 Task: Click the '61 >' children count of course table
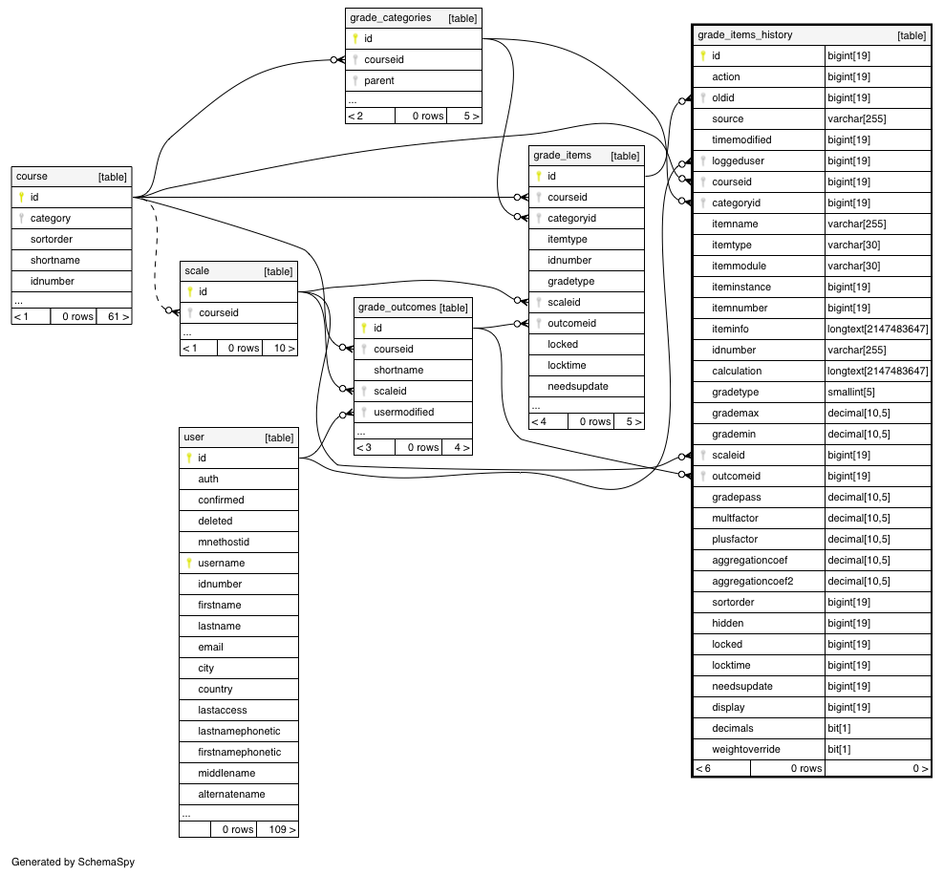pyautogui.click(x=115, y=316)
